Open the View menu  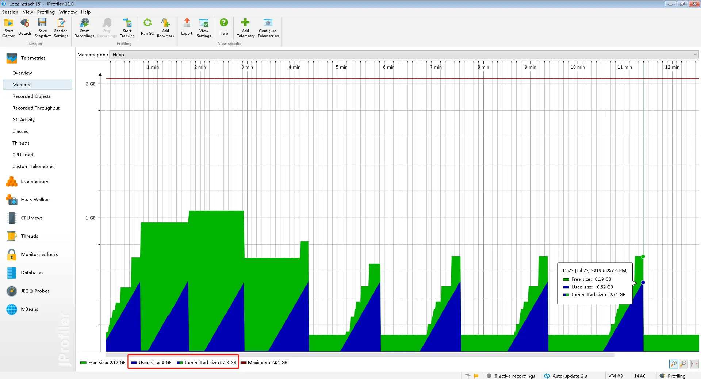pyautogui.click(x=28, y=12)
